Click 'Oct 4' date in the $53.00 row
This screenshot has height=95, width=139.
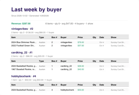pos(102,90)
